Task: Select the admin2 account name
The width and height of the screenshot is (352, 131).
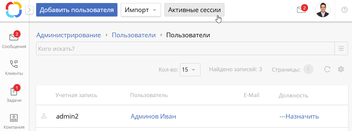Action: (67, 117)
